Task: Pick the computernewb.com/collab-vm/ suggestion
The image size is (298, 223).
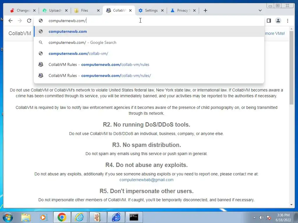Action: [149, 53]
